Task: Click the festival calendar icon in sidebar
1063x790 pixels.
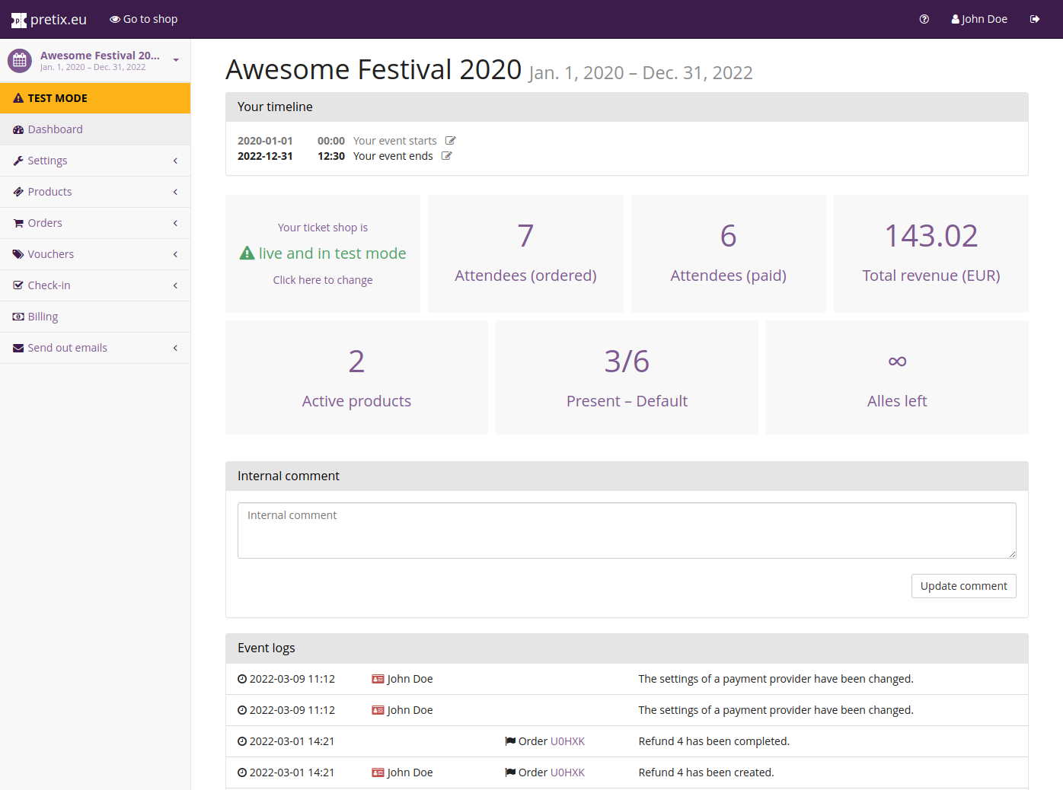Action: [20, 61]
